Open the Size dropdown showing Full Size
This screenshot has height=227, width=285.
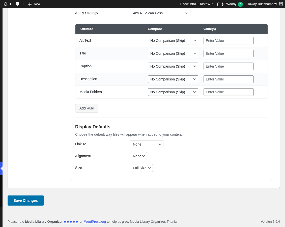coord(141,168)
